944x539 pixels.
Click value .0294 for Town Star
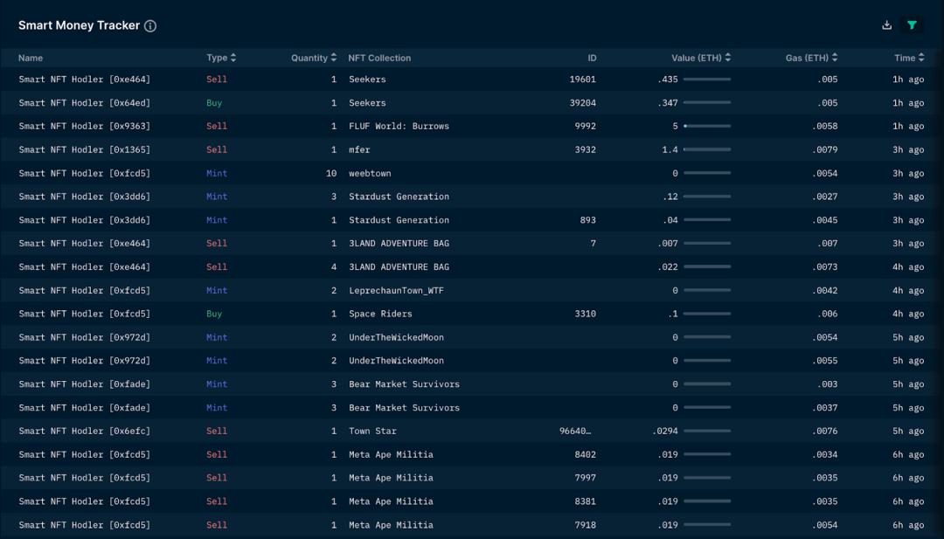(665, 432)
